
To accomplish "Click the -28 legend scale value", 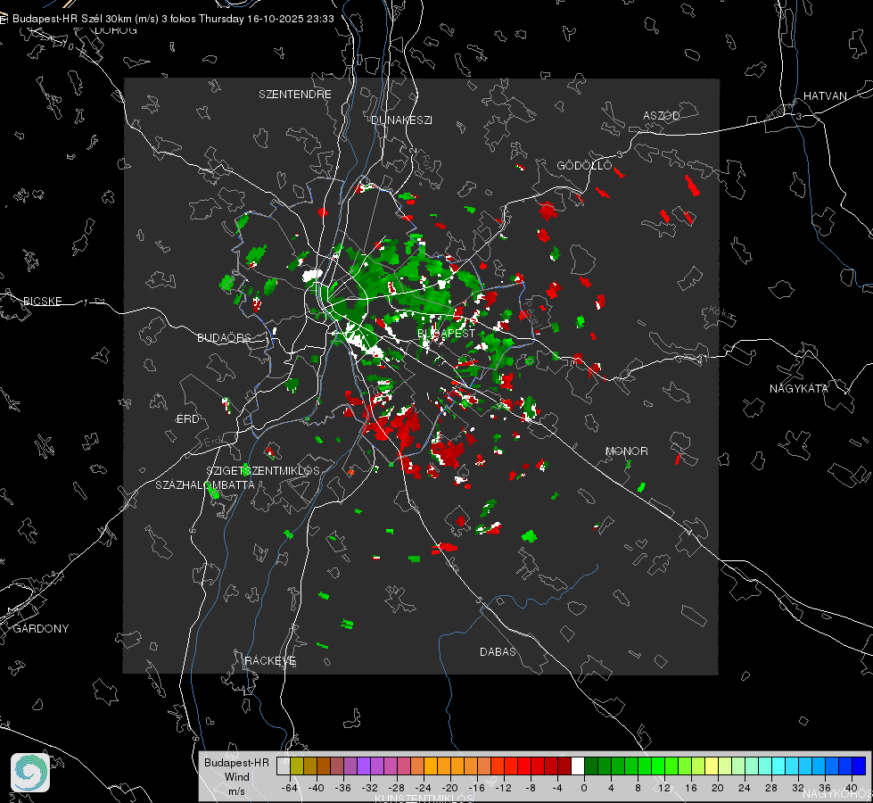I will click(397, 788).
